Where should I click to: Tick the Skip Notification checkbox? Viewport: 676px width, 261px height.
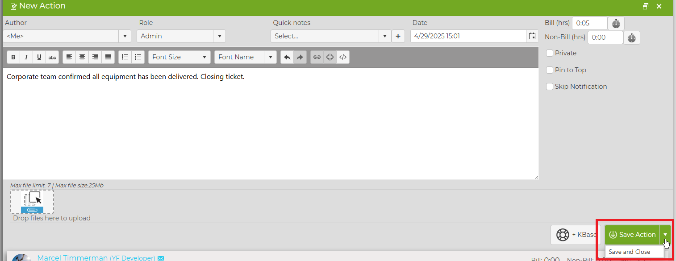(x=550, y=87)
